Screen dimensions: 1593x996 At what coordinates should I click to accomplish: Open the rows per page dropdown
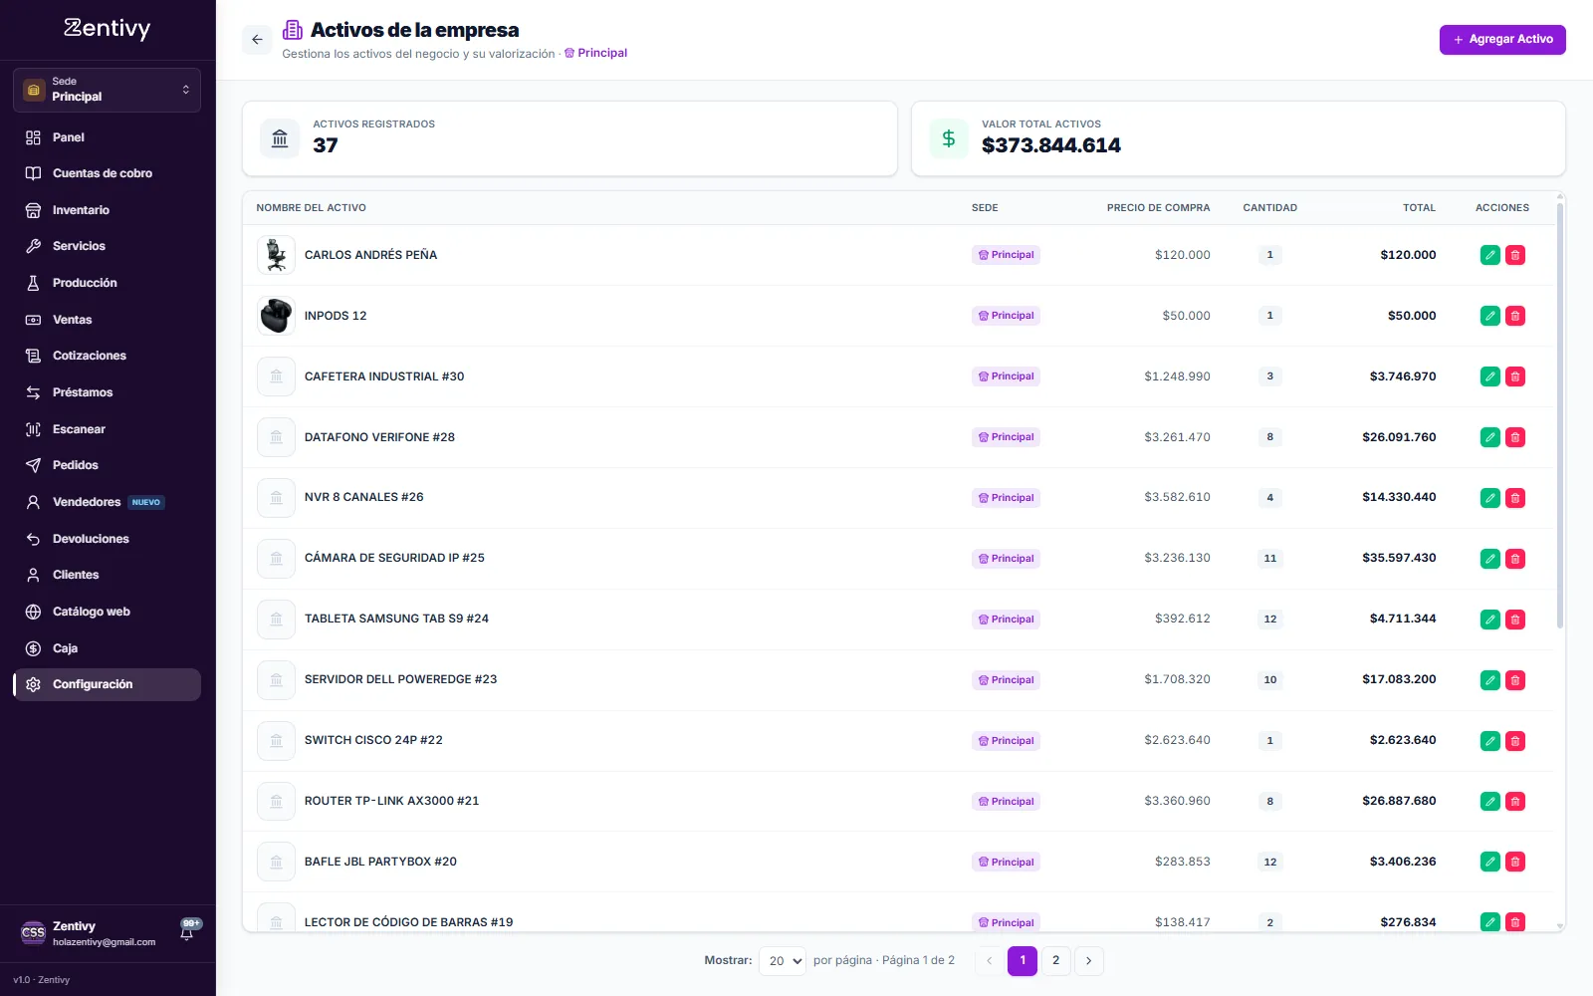pos(783,961)
